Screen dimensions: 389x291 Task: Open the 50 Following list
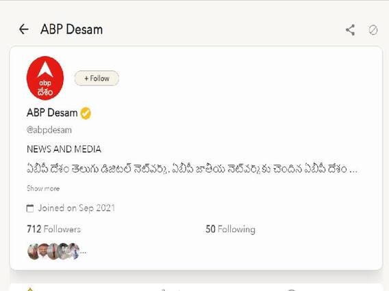pos(230,229)
